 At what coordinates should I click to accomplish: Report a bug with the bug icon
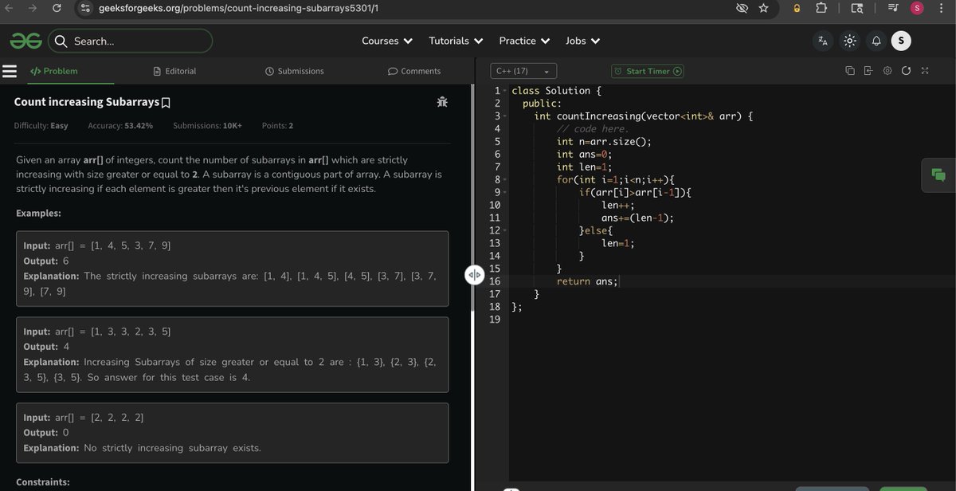click(x=442, y=101)
